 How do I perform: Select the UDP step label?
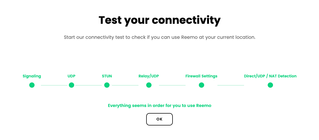coord(72,76)
